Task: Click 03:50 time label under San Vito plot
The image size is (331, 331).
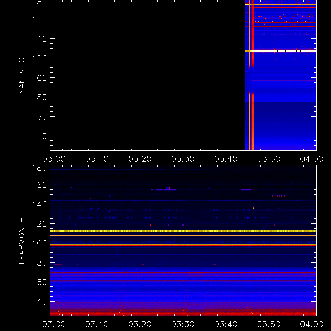Action: (x=269, y=159)
